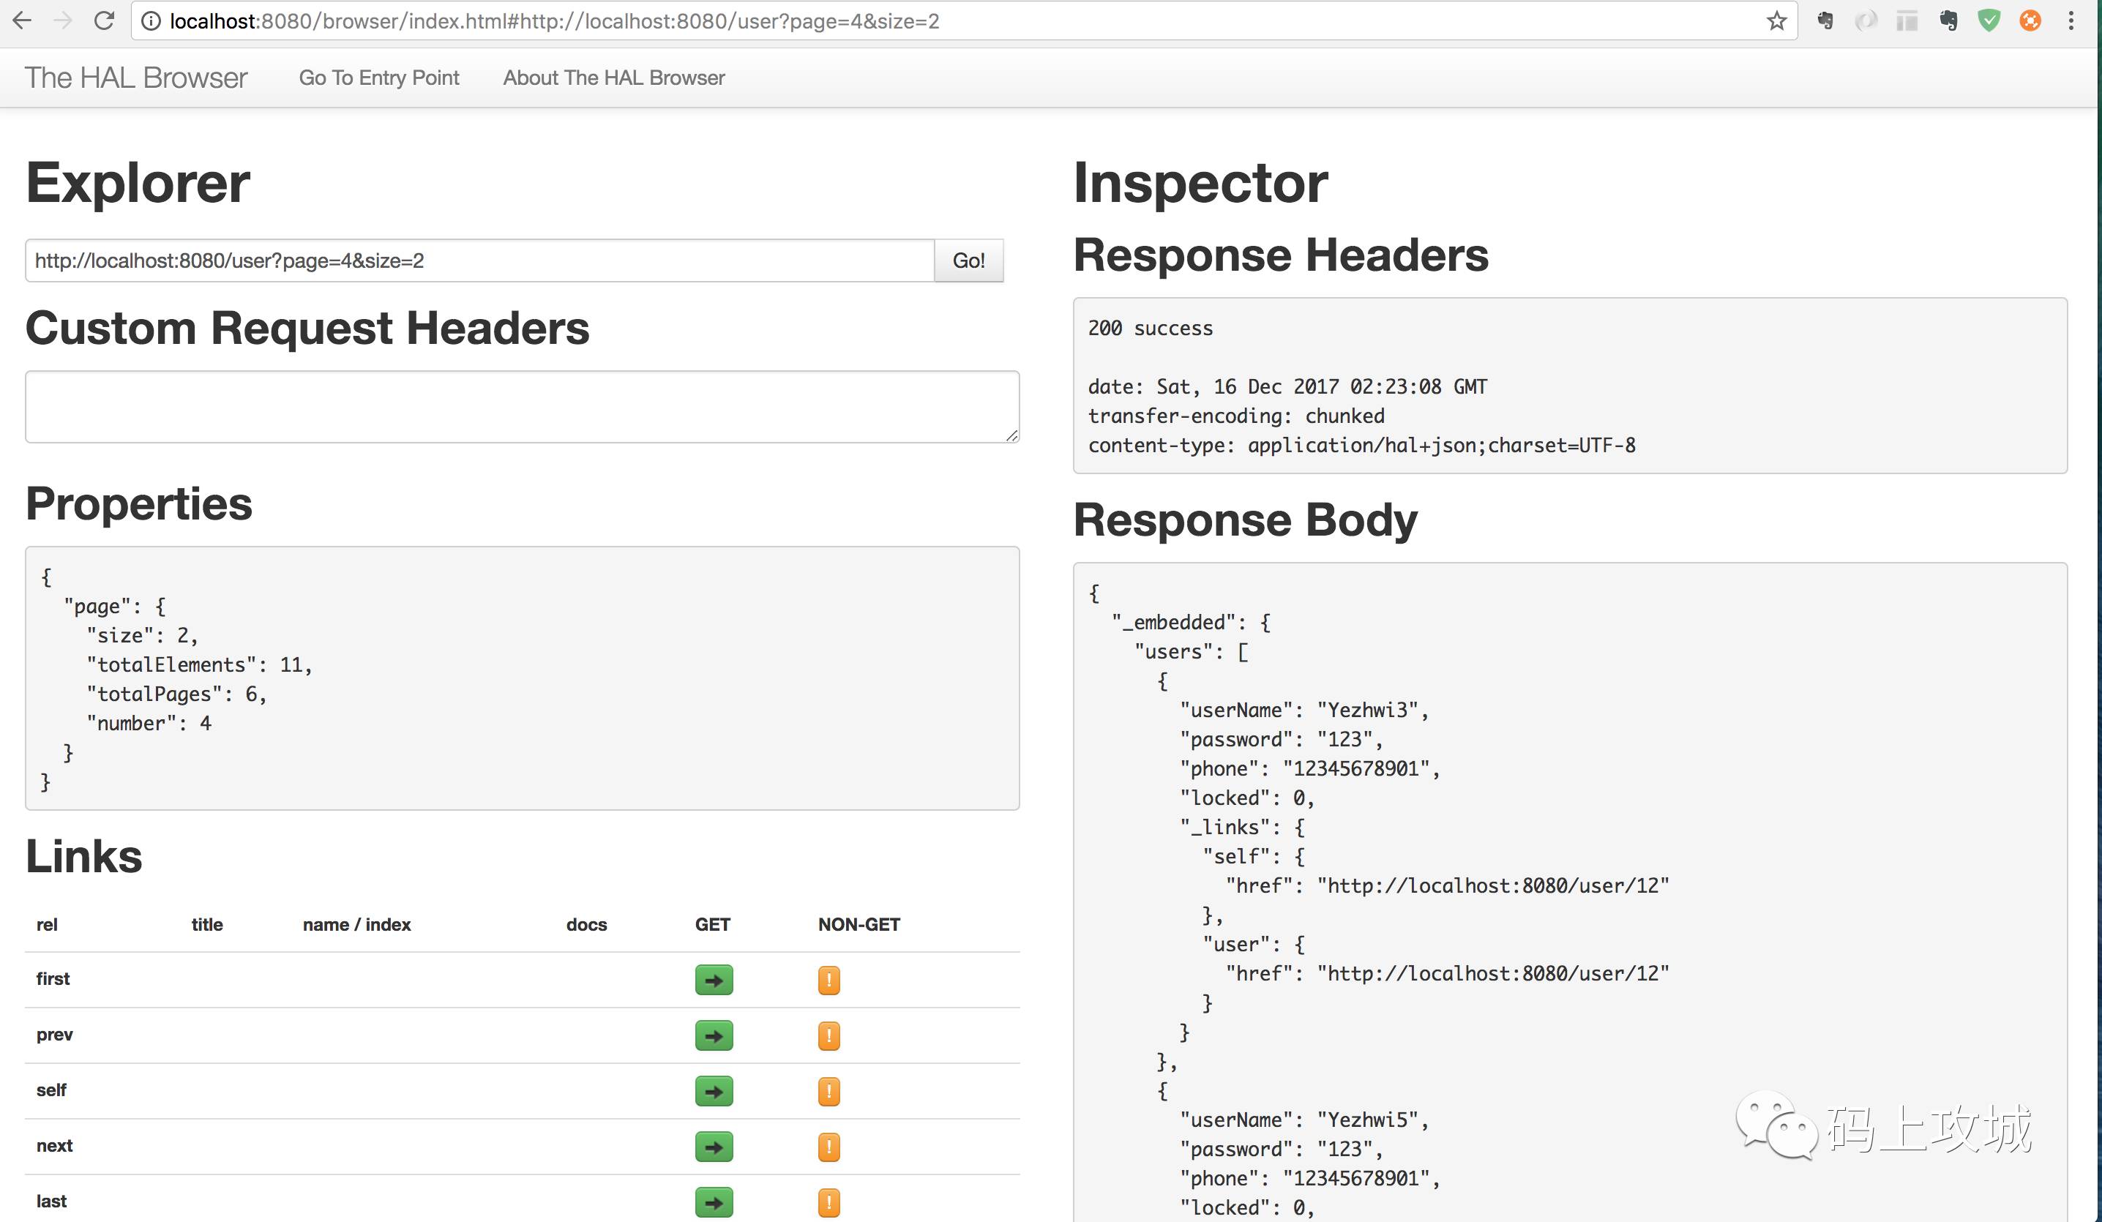Viewport: 2102px width, 1222px height.
Task: Focus the Explorer URL input field
Action: (479, 261)
